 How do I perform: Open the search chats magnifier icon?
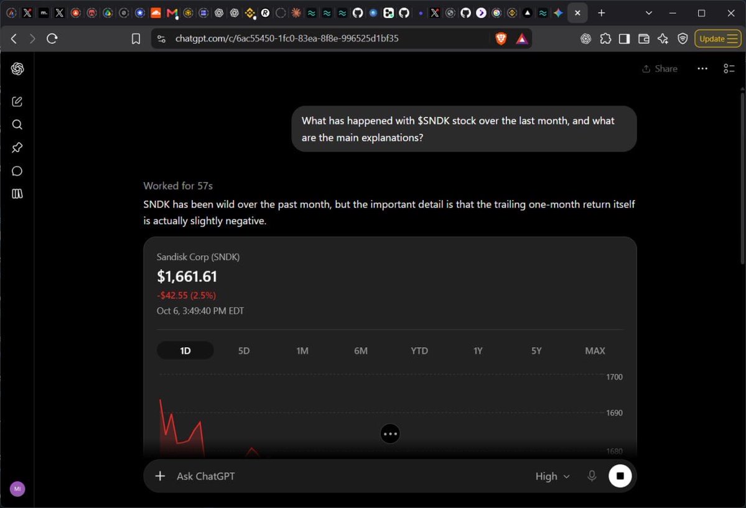[x=17, y=124]
